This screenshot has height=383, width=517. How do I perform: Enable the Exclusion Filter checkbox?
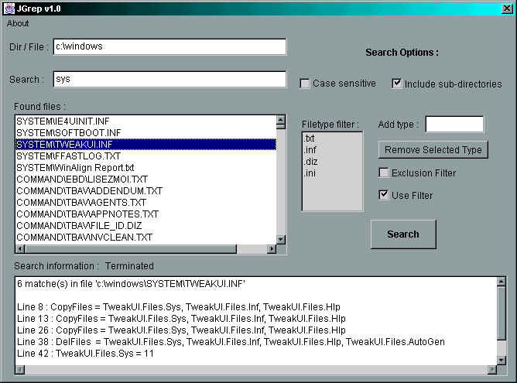click(x=384, y=173)
